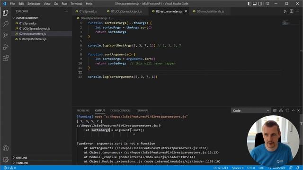Click the Ln 12, Col 1 status item
Screen dimensions: 303x170
[221, 168]
